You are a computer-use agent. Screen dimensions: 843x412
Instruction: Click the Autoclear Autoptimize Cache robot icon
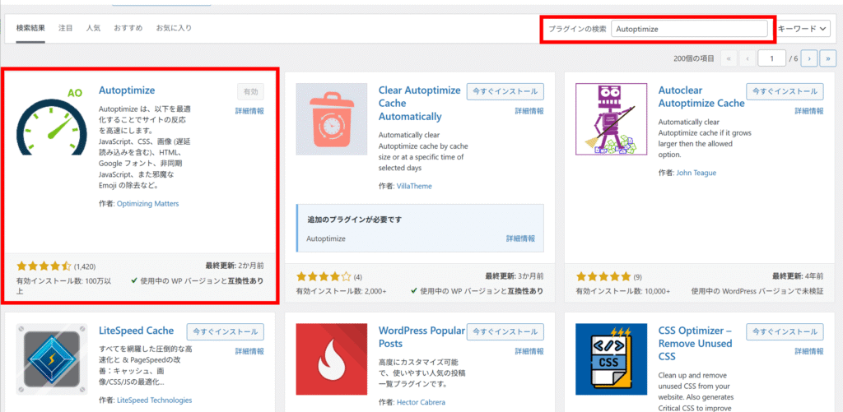(x=611, y=118)
